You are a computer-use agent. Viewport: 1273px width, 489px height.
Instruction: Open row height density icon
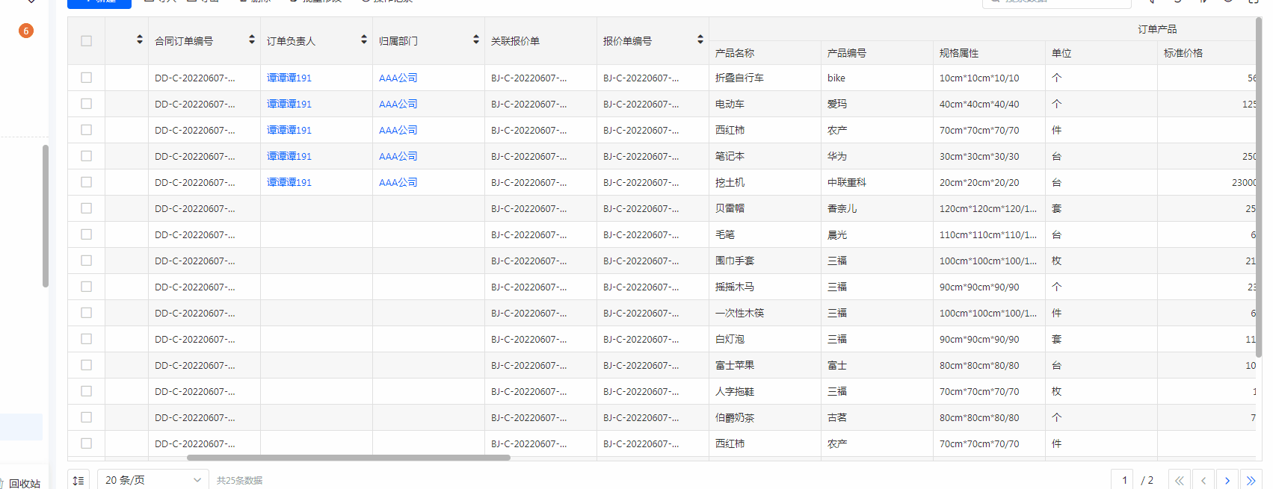(x=78, y=480)
